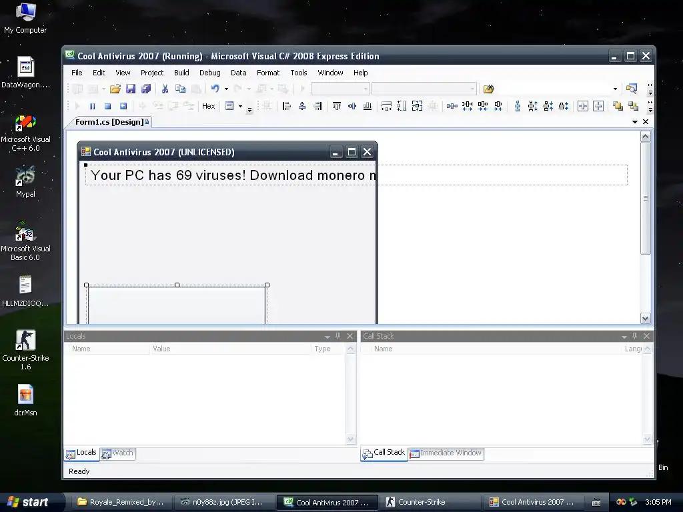Open the Tools menu

point(299,73)
